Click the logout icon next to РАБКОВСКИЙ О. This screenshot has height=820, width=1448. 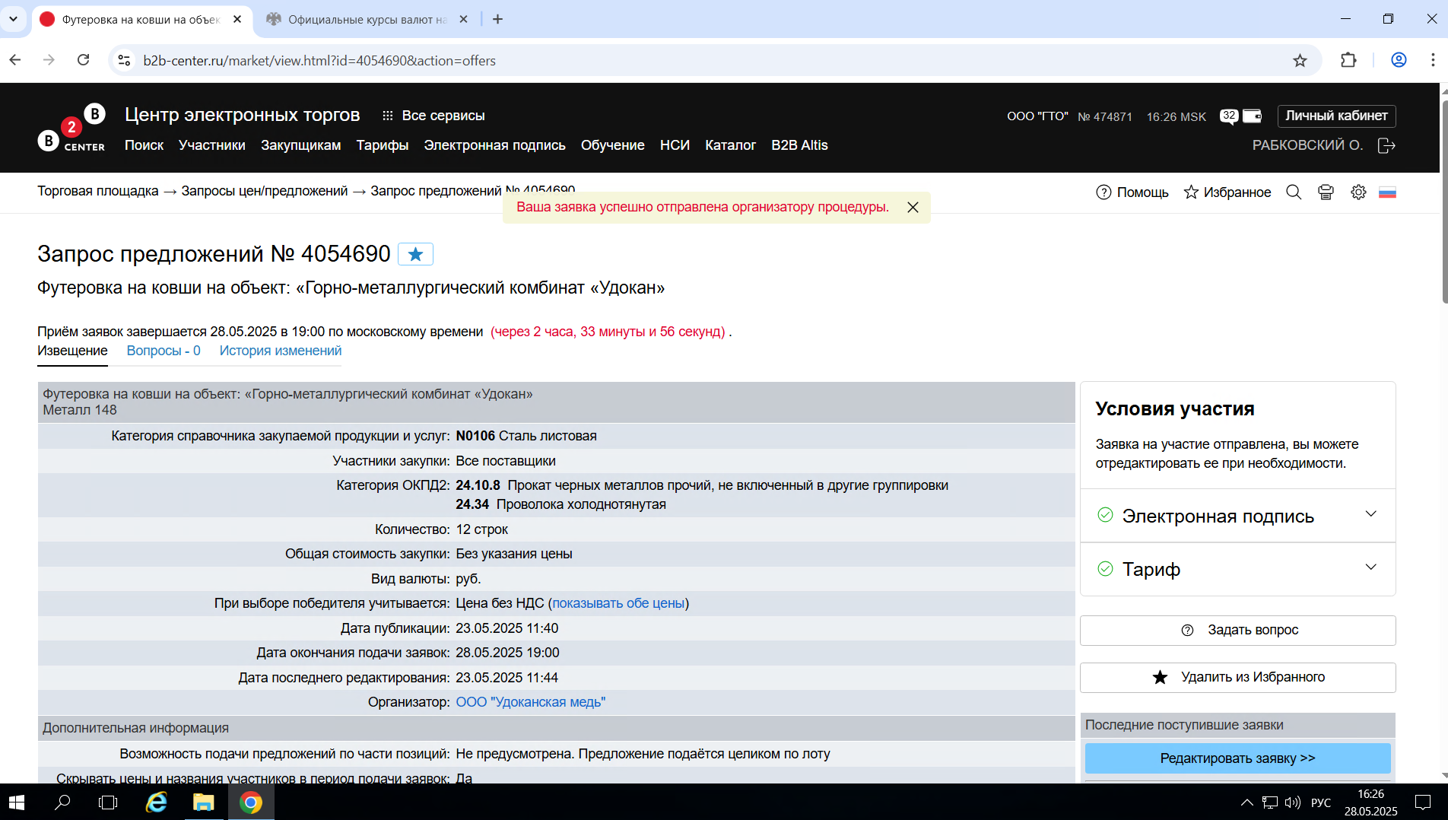click(x=1386, y=145)
